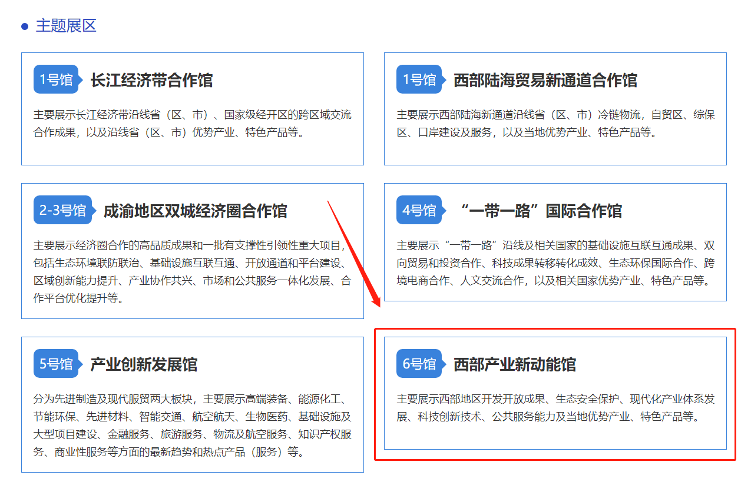This screenshot has height=485, width=751.
Task: Select the 西部产业新动能馆 description text
Action: coord(555,408)
